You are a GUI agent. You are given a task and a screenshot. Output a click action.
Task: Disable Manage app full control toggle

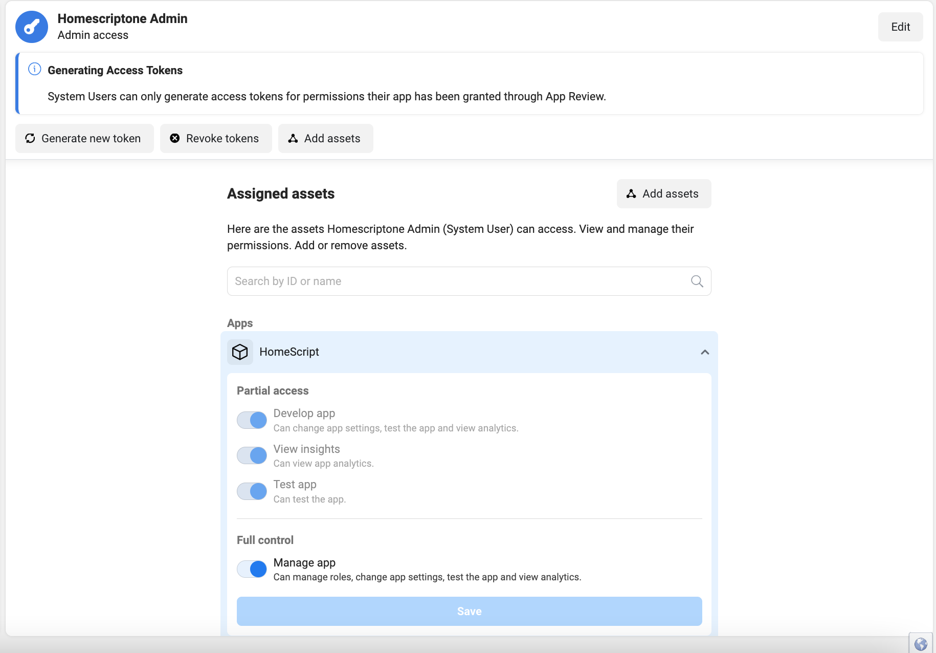tap(252, 569)
